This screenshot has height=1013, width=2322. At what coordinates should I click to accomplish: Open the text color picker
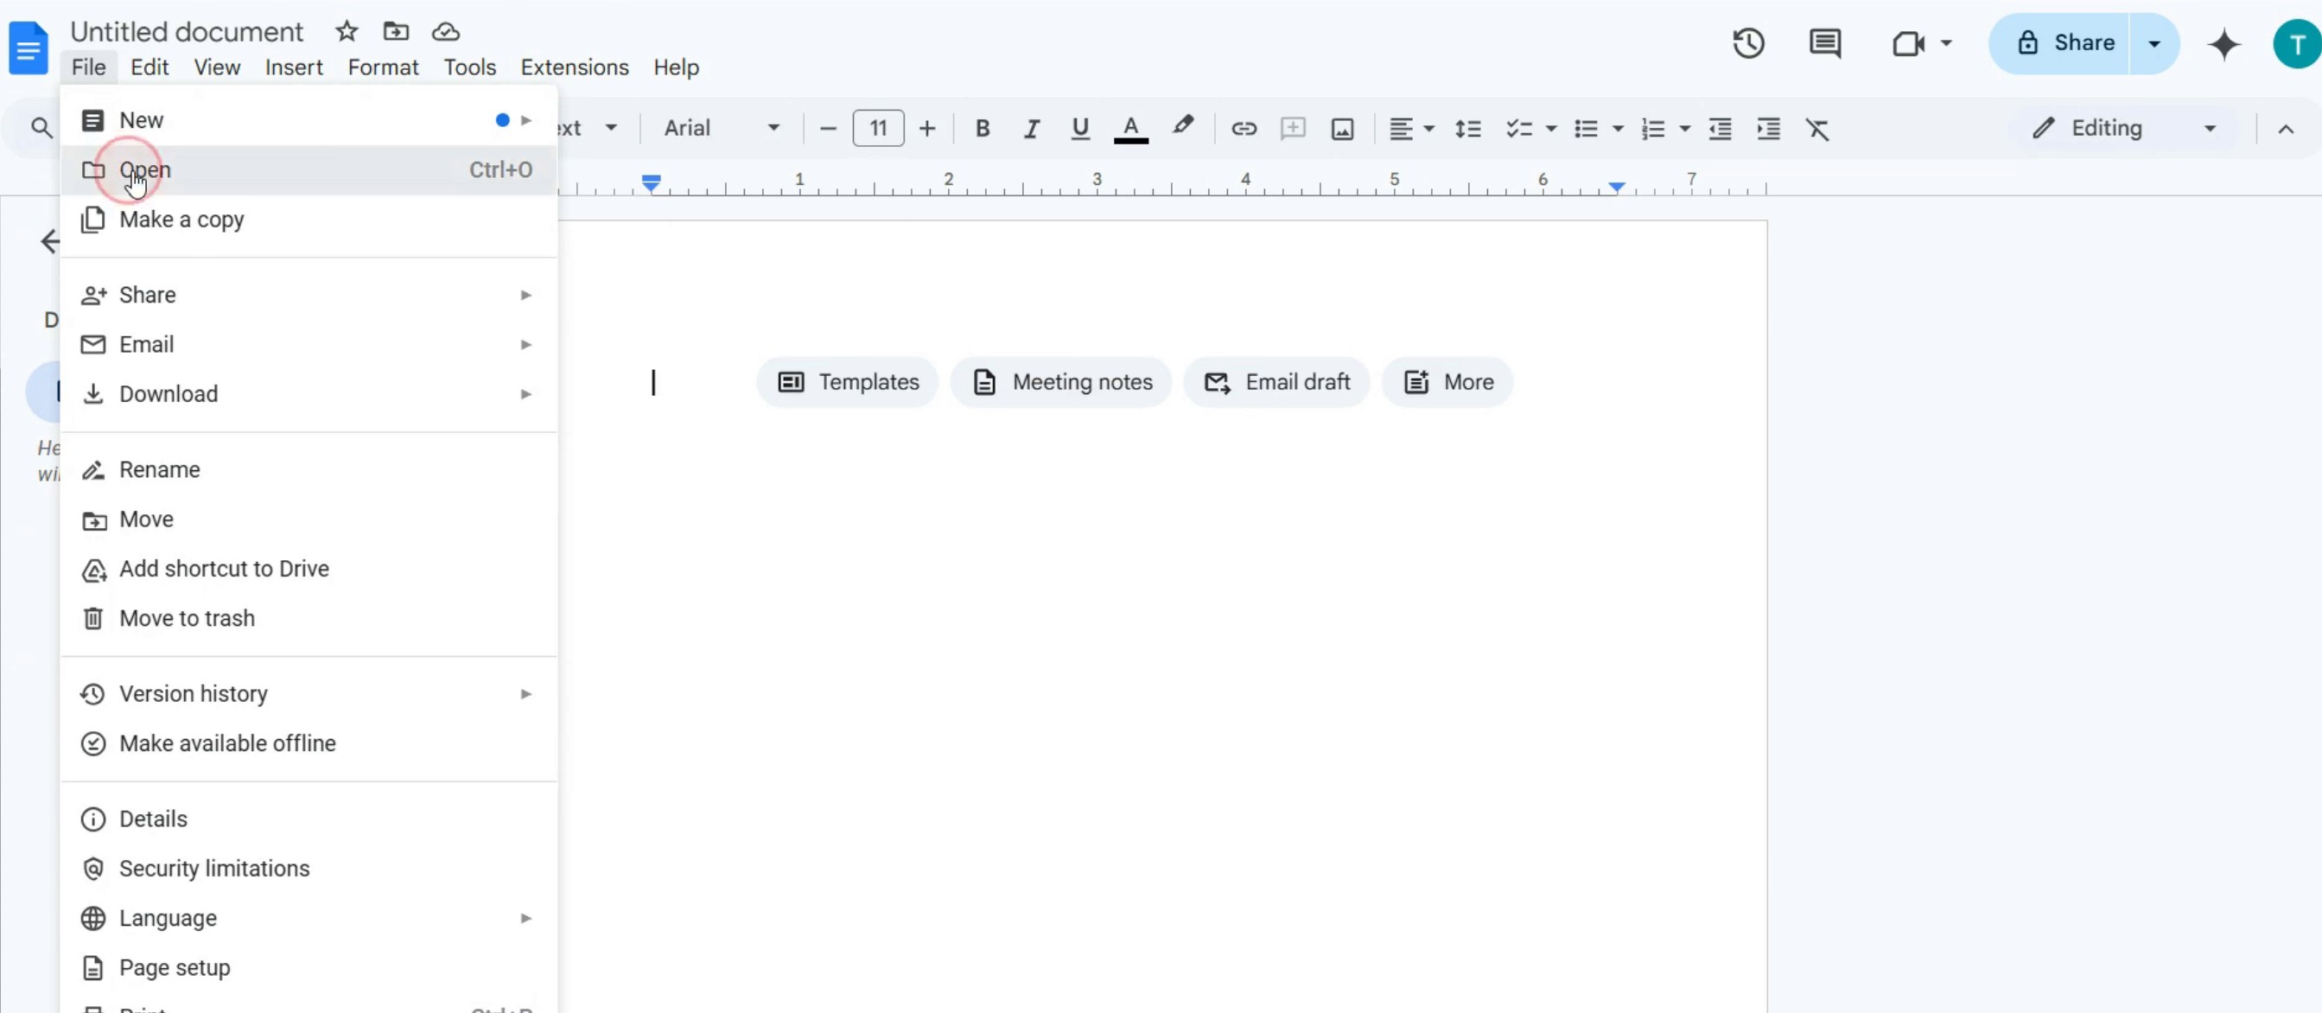tap(1130, 129)
